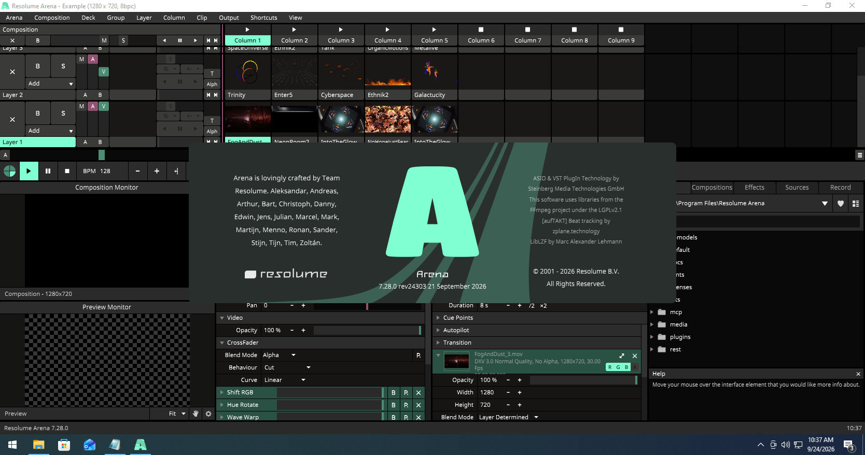Click the Column 9 header

pyautogui.click(x=621, y=40)
